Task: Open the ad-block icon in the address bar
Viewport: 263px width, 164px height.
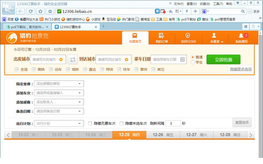Action: tap(163, 11)
